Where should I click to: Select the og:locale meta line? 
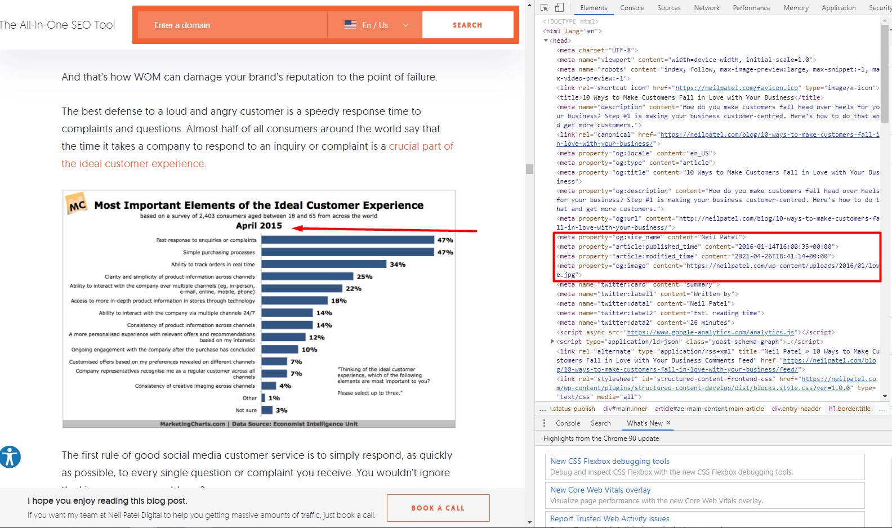pyautogui.click(x=636, y=153)
